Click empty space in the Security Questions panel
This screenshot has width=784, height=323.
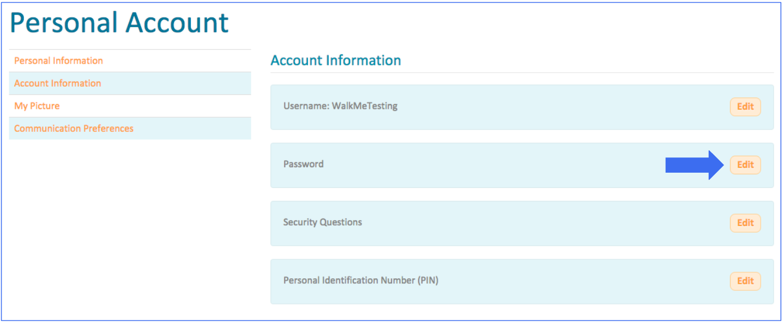(545, 223)
